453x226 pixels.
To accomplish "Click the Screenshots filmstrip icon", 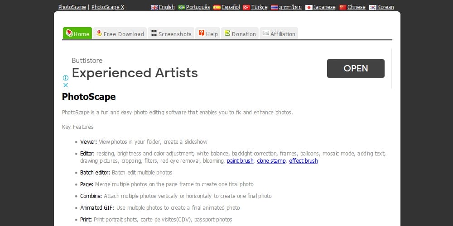I will click(154, 33).
